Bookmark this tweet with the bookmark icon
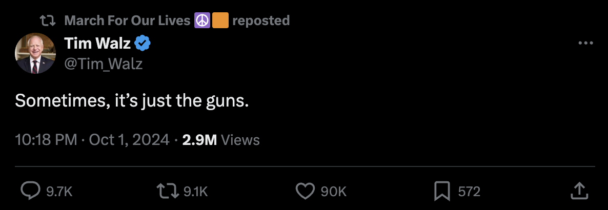608x210 pixels. (x=442, y=192)
